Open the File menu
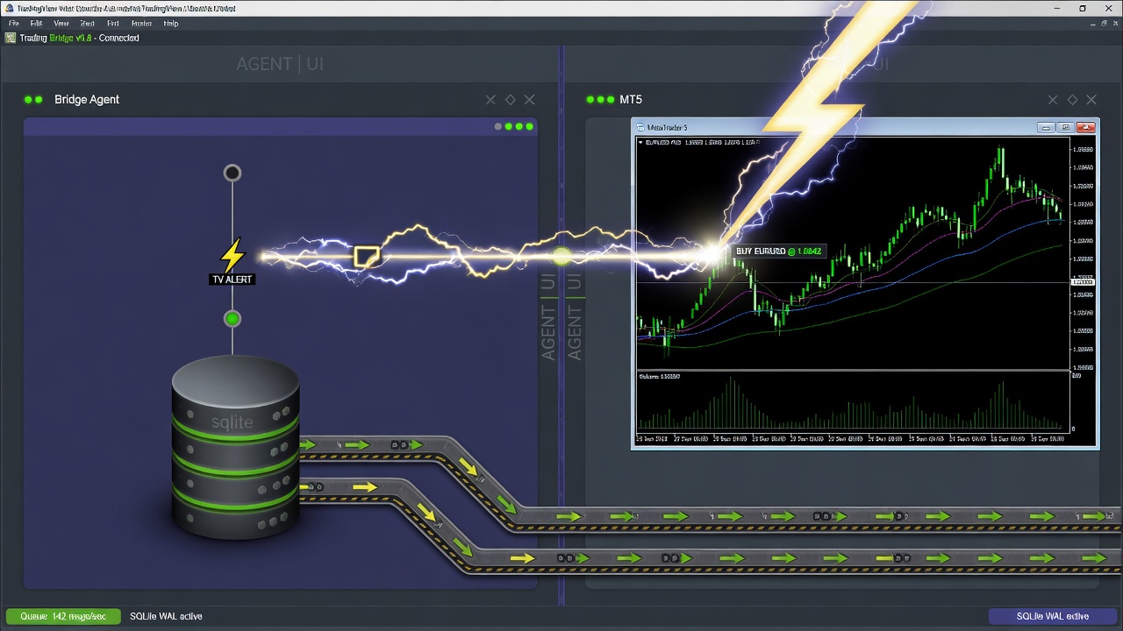1123x631 pixels. (13, 24)
